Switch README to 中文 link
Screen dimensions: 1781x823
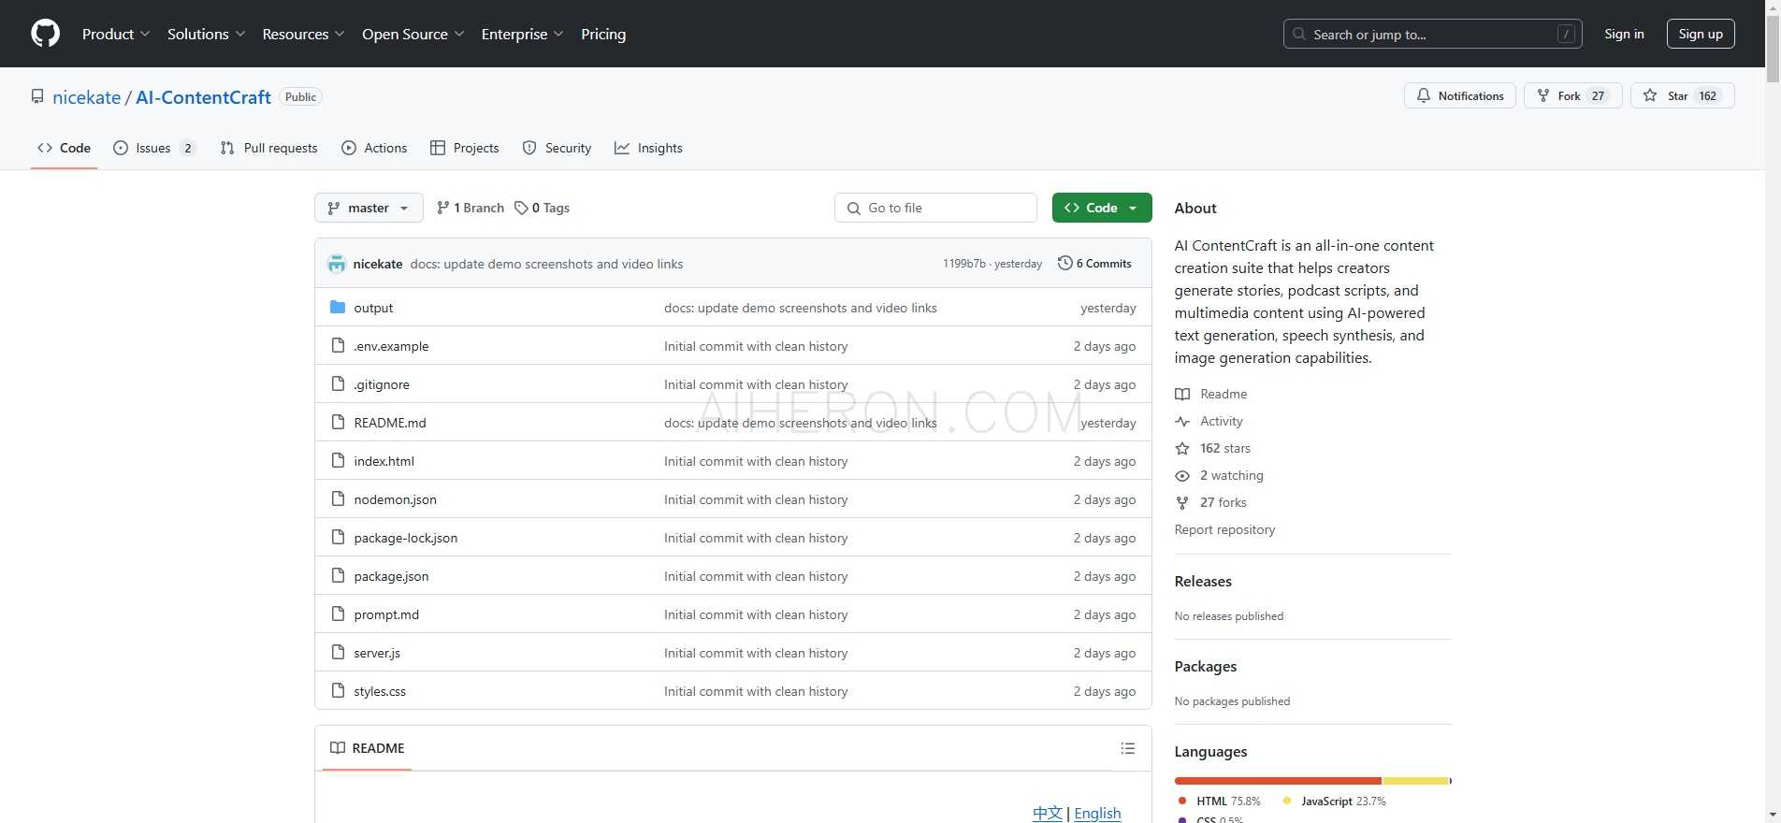1048,813
